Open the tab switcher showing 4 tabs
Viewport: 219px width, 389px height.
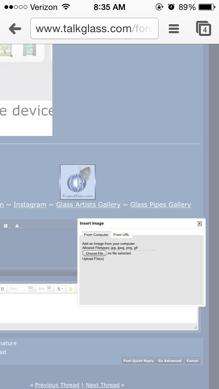coord(204,29)
